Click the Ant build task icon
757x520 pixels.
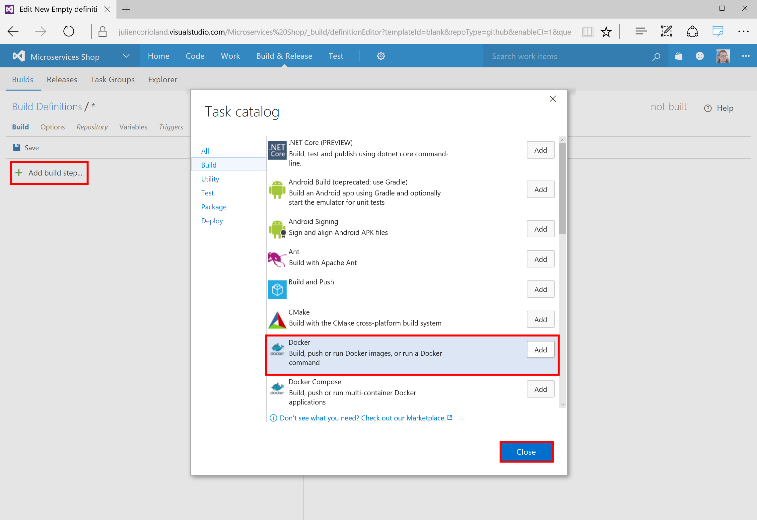pos(277,259)
